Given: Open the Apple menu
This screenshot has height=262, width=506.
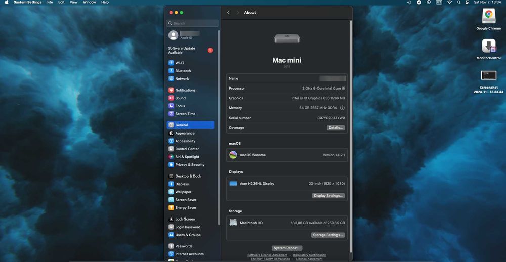Looking at the screenshot, I should 7,2.
